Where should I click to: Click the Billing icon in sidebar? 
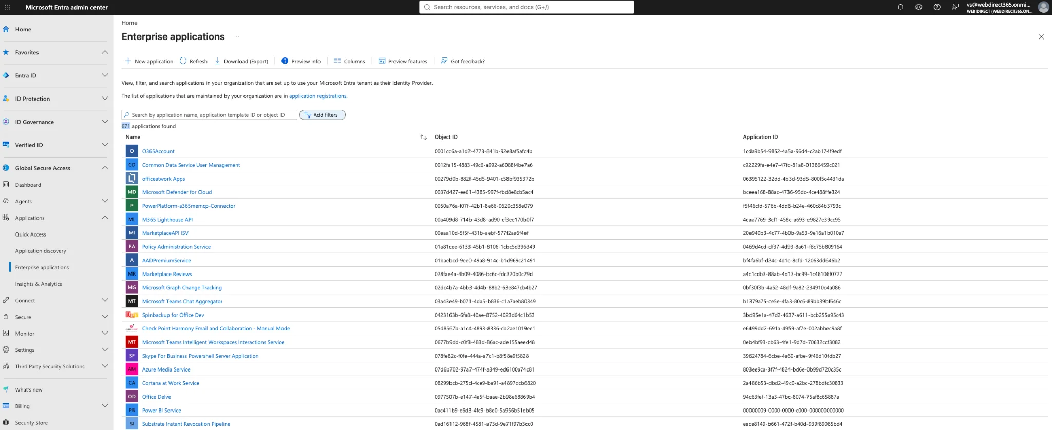click(6, 406)
